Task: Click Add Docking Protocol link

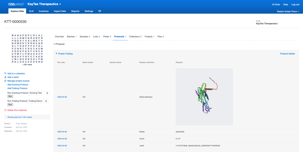Action: (18, 85)
